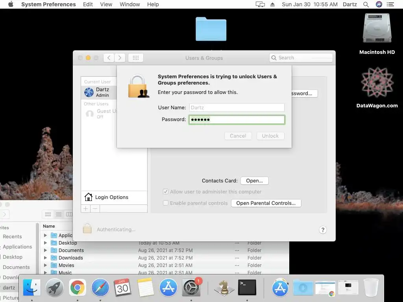The image size is (403, 302).
Task: Open the Dartz user menu in menu bar
Action: (350, 4)
